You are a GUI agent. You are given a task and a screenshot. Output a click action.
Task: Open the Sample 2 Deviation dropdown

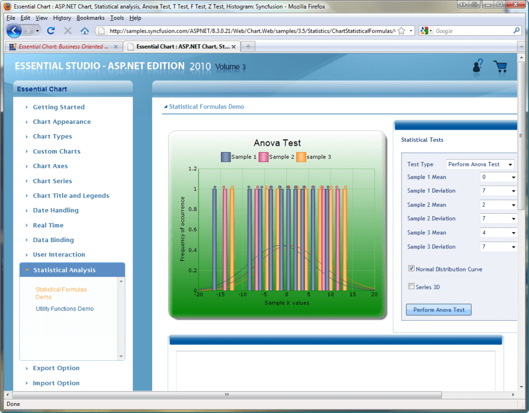(x=498, y=219)
